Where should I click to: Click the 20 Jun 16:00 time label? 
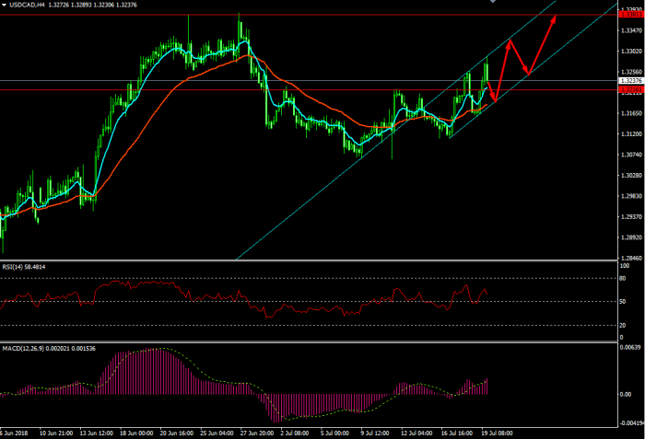click(177, 433)
